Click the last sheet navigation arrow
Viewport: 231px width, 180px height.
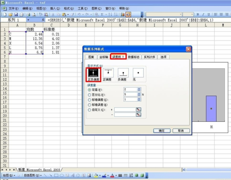click(x=14, y=170)
